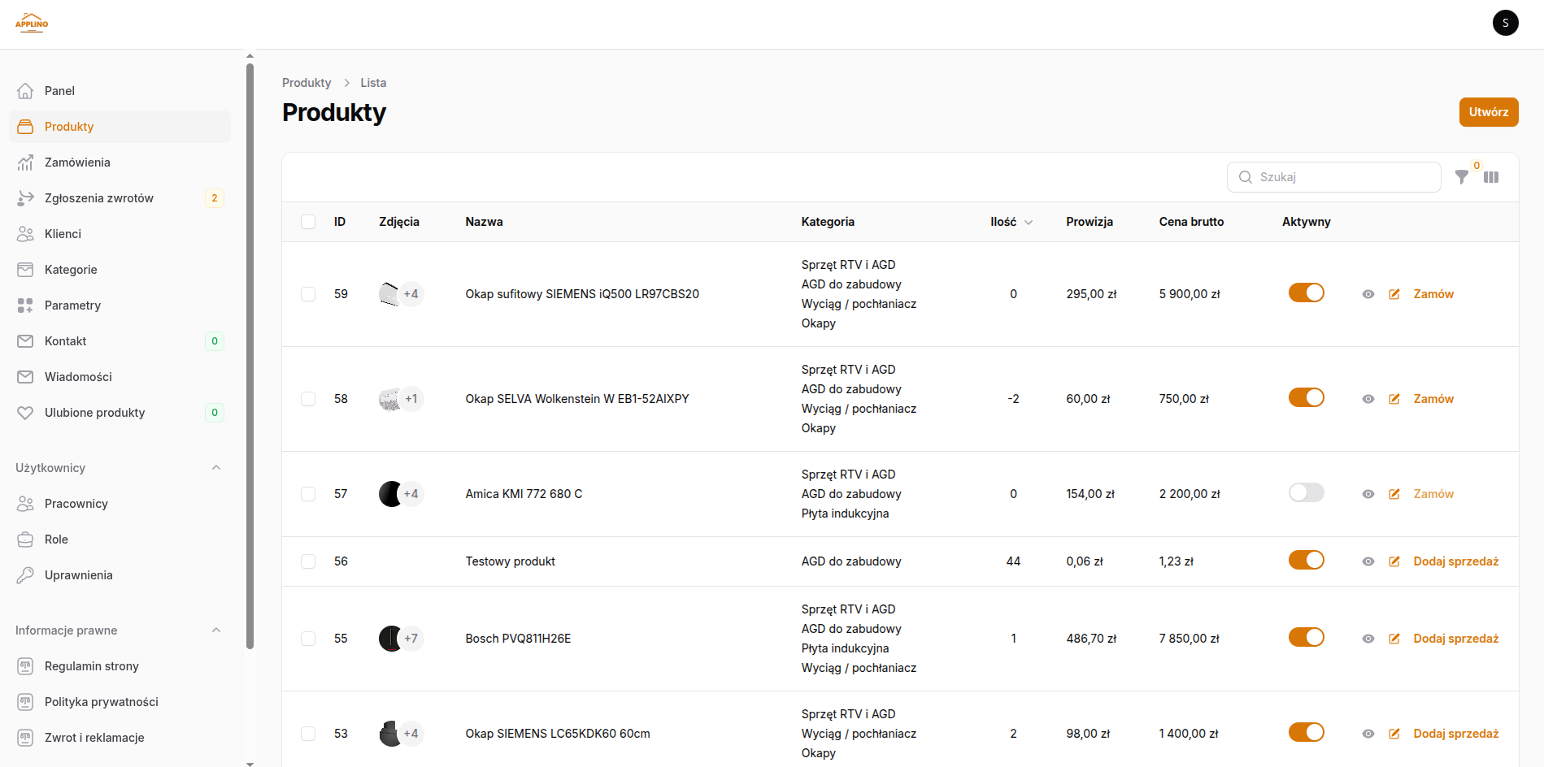The height and width of the screenshot is (767, 1544).
Task: Open Zamówienia in the sidebar
Action: pyautogui.click(x=77, y=162)
